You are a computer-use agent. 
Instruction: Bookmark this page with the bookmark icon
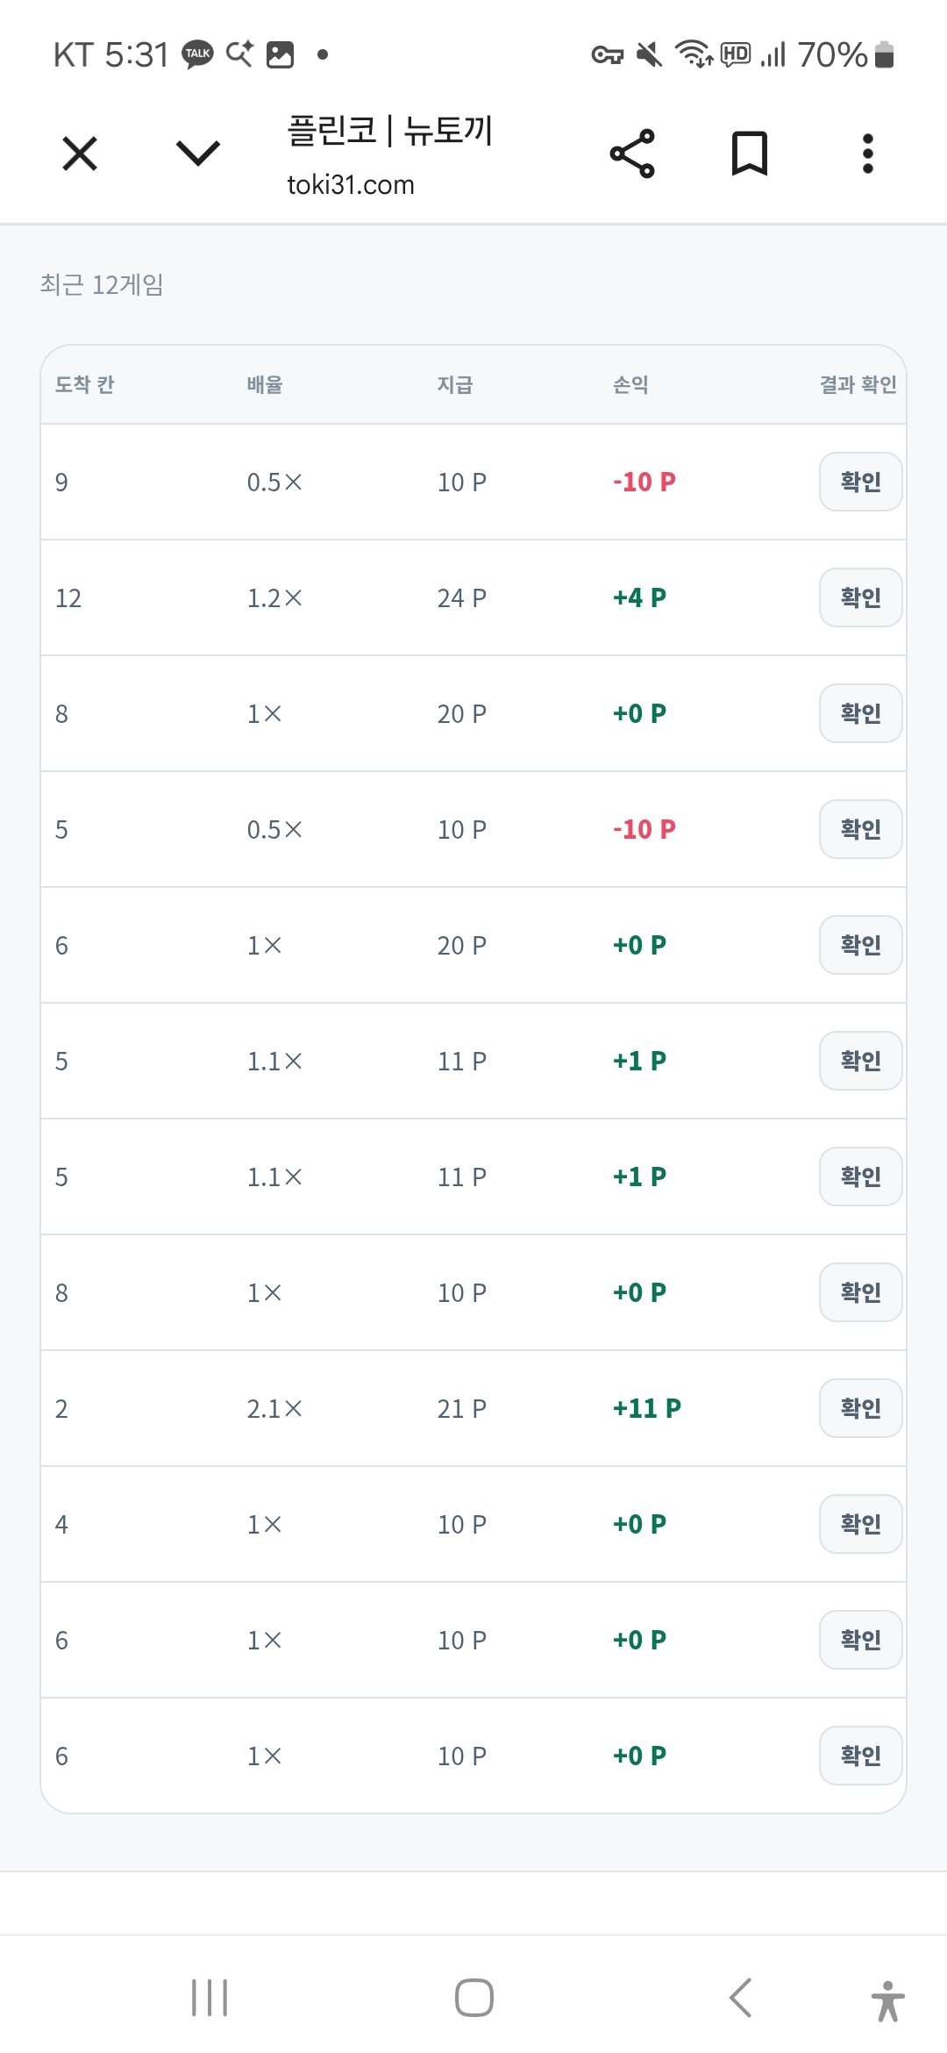[750, 154]
